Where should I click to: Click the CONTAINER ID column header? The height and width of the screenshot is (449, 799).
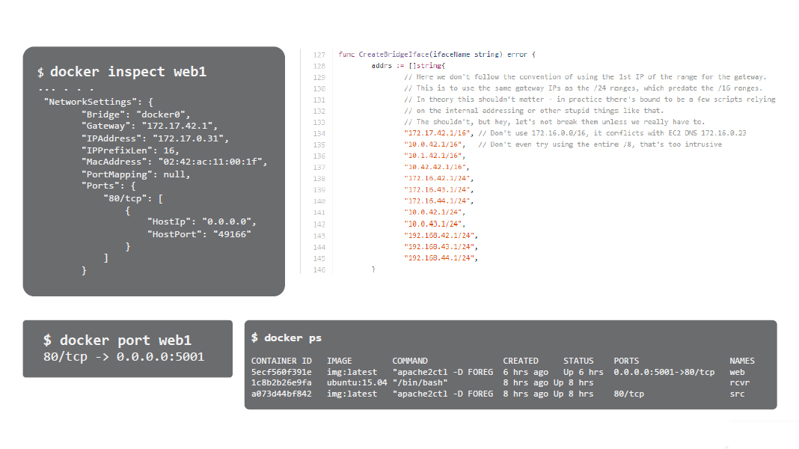(281, 361)
